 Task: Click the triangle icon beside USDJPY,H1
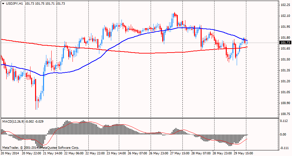pos(3,3)
